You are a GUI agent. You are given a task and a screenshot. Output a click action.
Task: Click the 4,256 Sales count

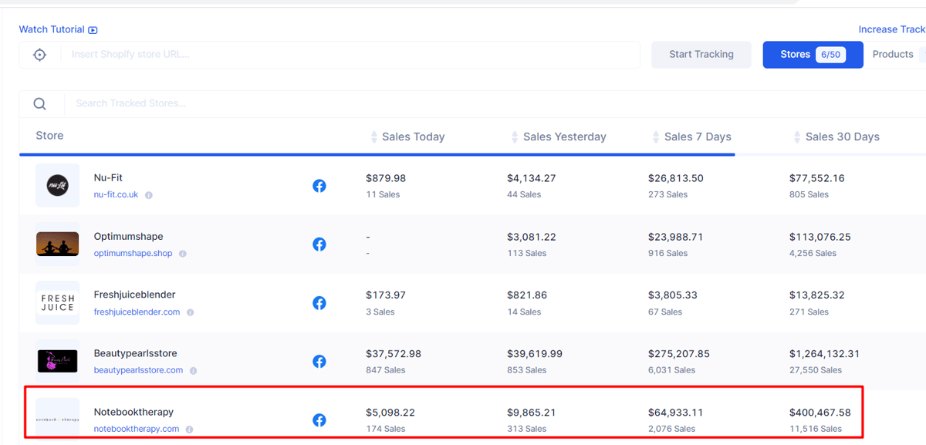click(813, 253)
